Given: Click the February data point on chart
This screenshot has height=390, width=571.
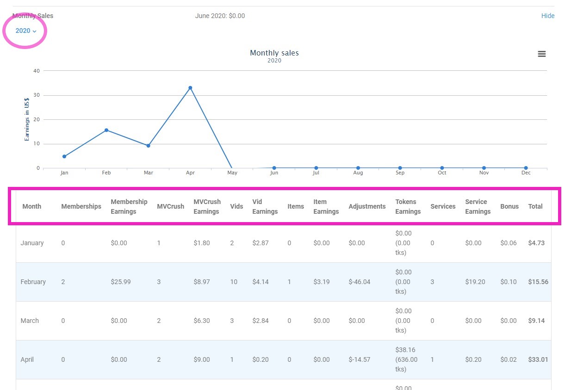Looking at the screenshot, I should [106, 130].
